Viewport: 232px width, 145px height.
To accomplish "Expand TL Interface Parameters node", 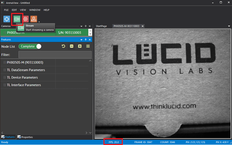I will pos(5,85).
